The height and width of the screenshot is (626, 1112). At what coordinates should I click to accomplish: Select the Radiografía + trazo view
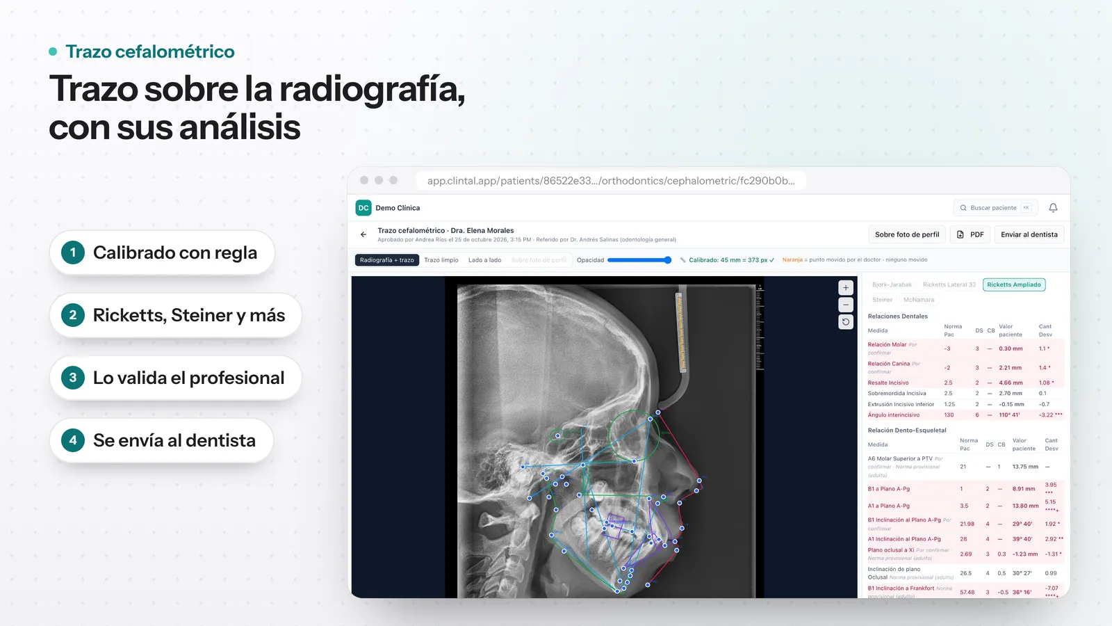click(386, 260)
